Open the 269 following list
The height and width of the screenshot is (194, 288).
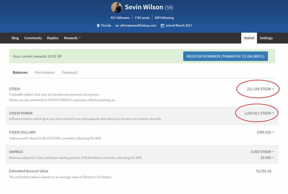point(164,18)
